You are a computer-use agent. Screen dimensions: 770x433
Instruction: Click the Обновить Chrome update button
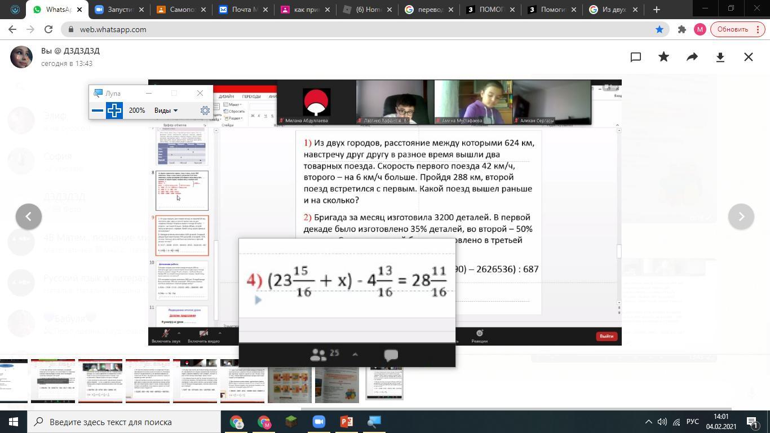(x=737, y=29)
